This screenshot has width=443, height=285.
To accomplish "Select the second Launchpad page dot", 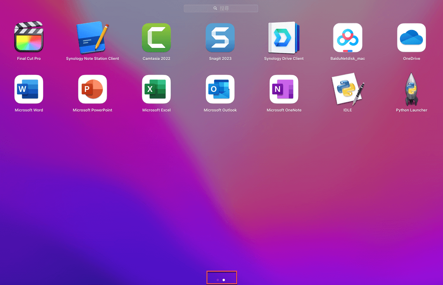I will coord(224,280).
